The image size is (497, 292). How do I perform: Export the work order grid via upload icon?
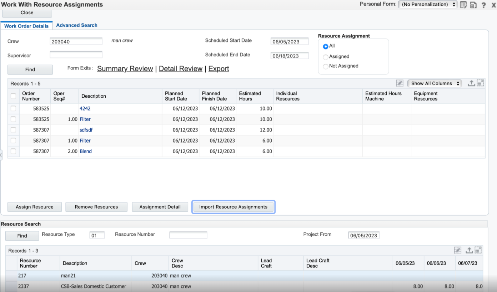471,83
